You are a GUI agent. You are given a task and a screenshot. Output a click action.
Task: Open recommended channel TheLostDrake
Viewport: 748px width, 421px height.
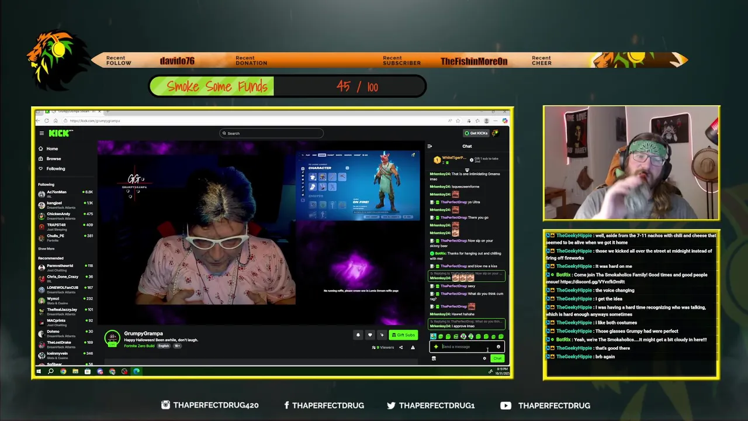65,344
